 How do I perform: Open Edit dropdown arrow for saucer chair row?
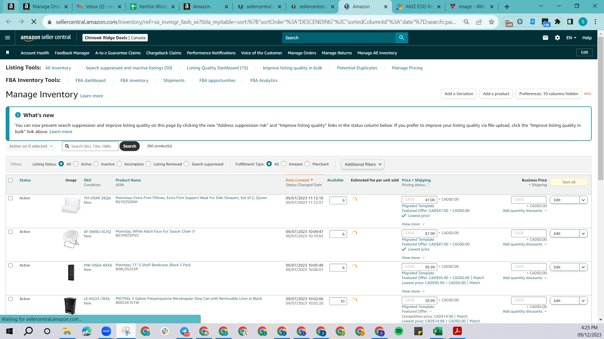pos(583,234)
